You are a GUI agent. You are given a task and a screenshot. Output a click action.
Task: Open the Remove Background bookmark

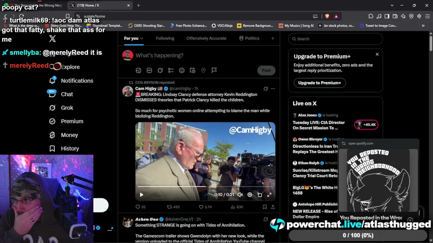(x=255, y=26)
